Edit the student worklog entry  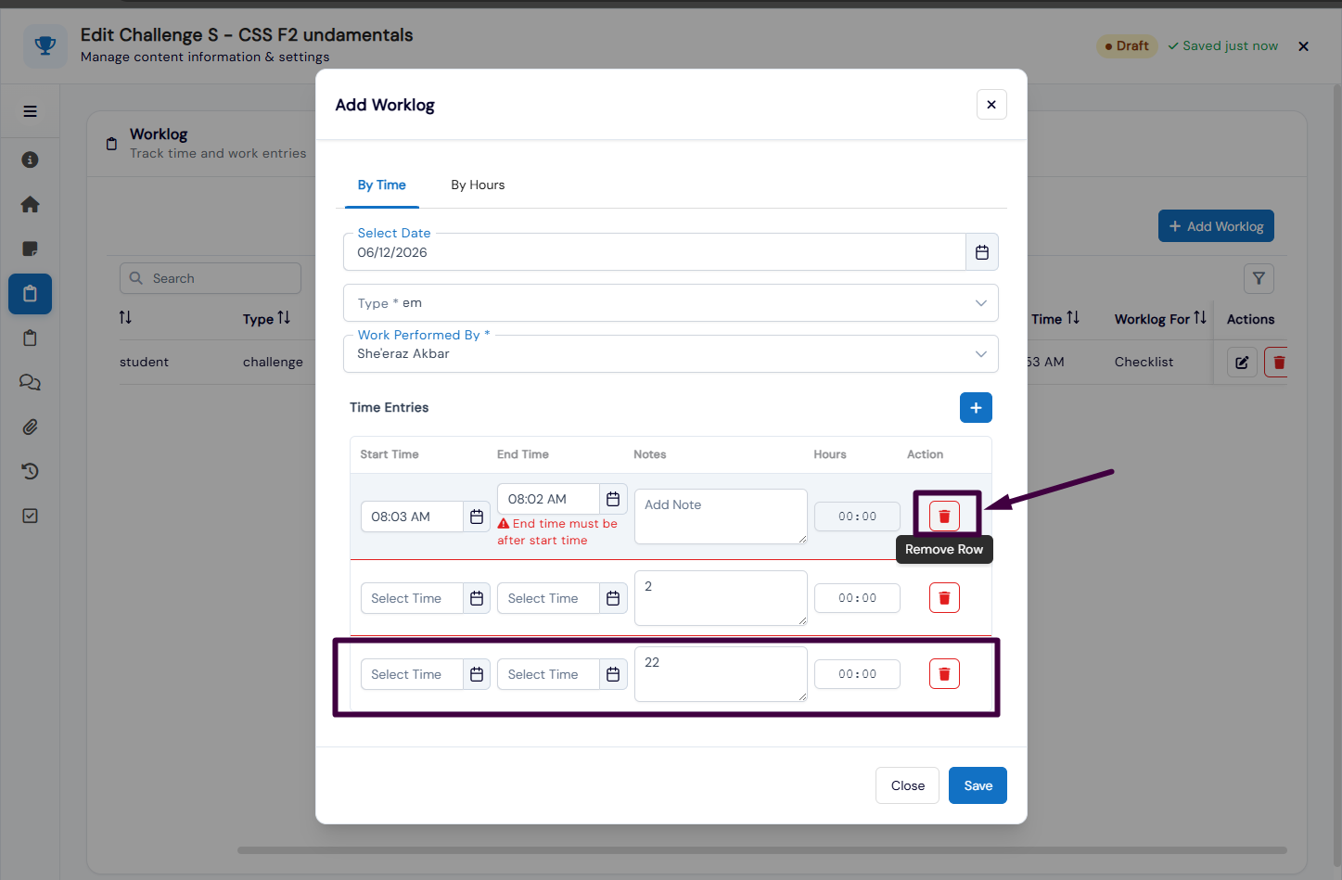tap(1242, 363)
